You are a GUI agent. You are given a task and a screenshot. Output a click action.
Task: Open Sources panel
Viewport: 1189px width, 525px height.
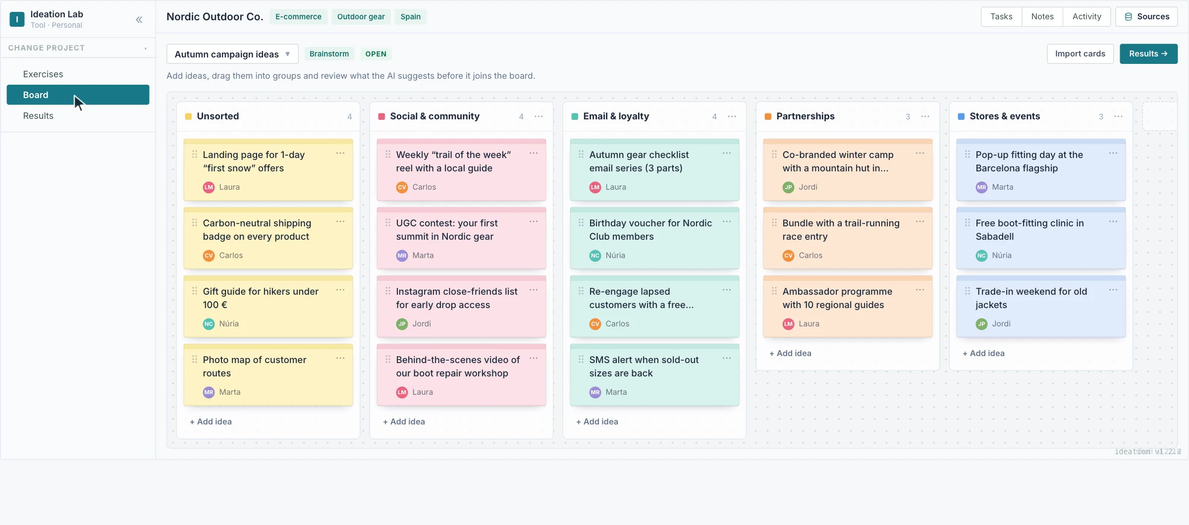(1146, 16)
